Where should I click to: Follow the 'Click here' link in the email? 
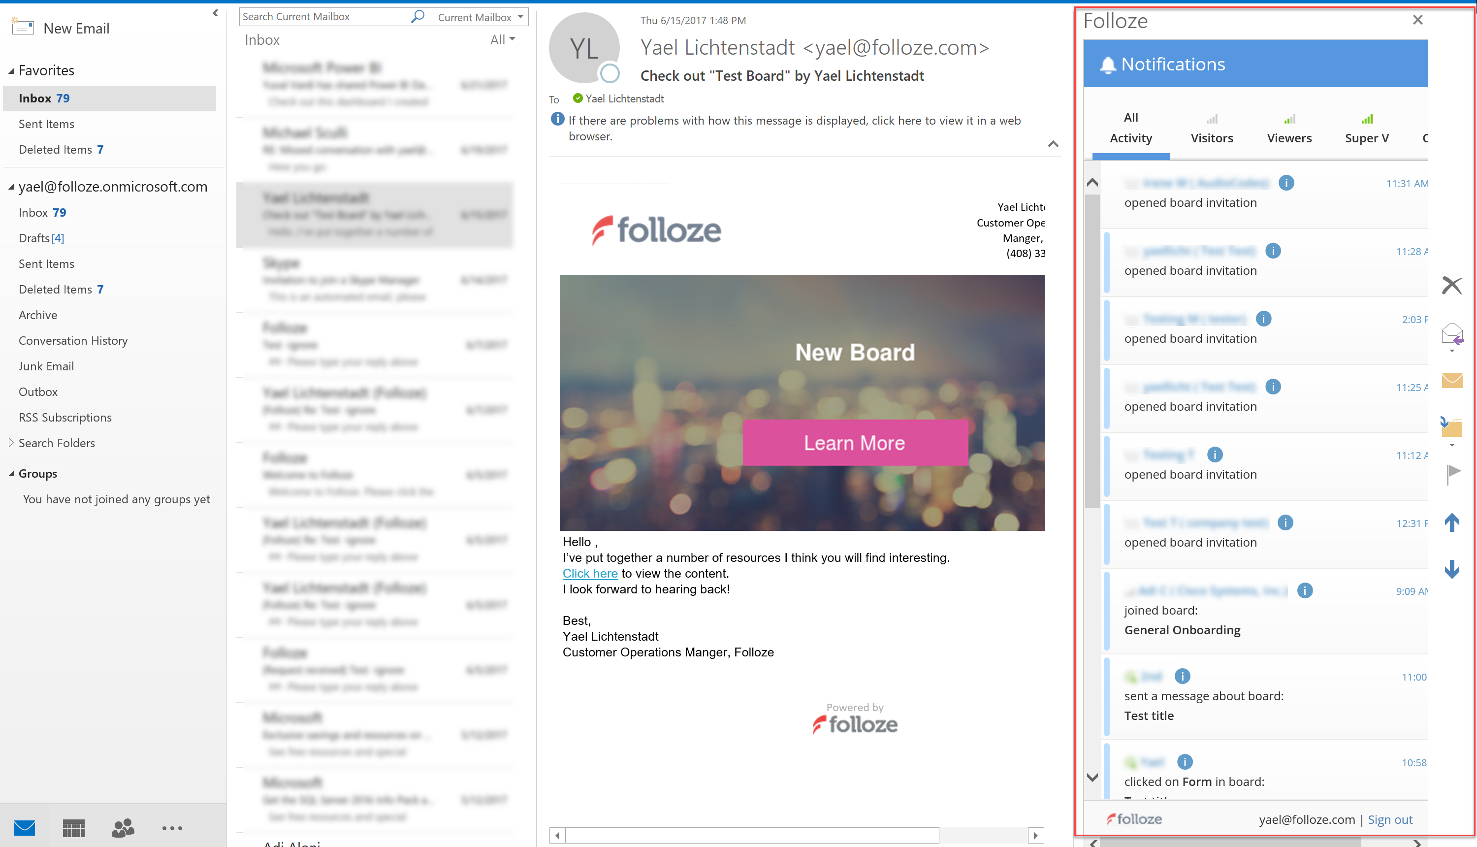coord(590,573)
